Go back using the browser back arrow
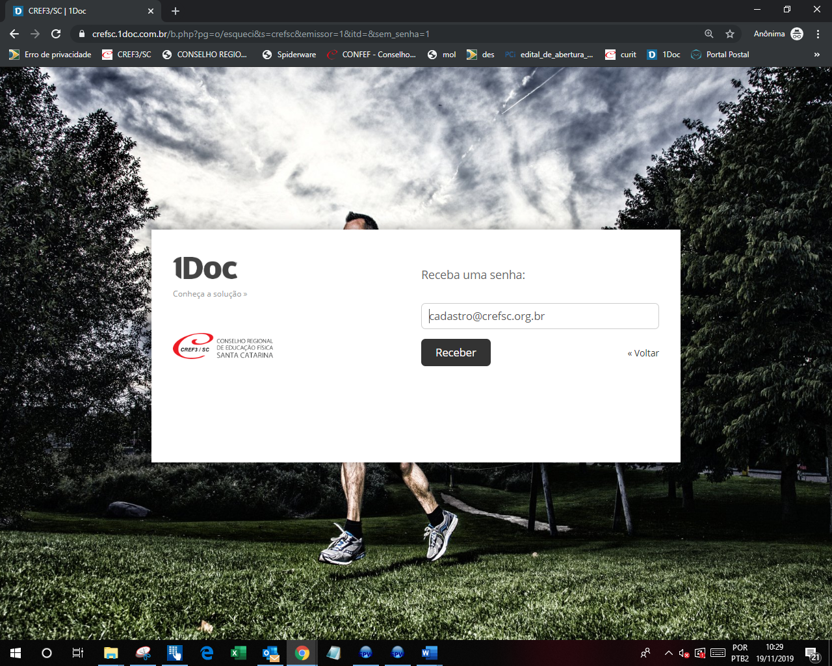This screenshot has height=666, width=832. [x=14, y=34]
